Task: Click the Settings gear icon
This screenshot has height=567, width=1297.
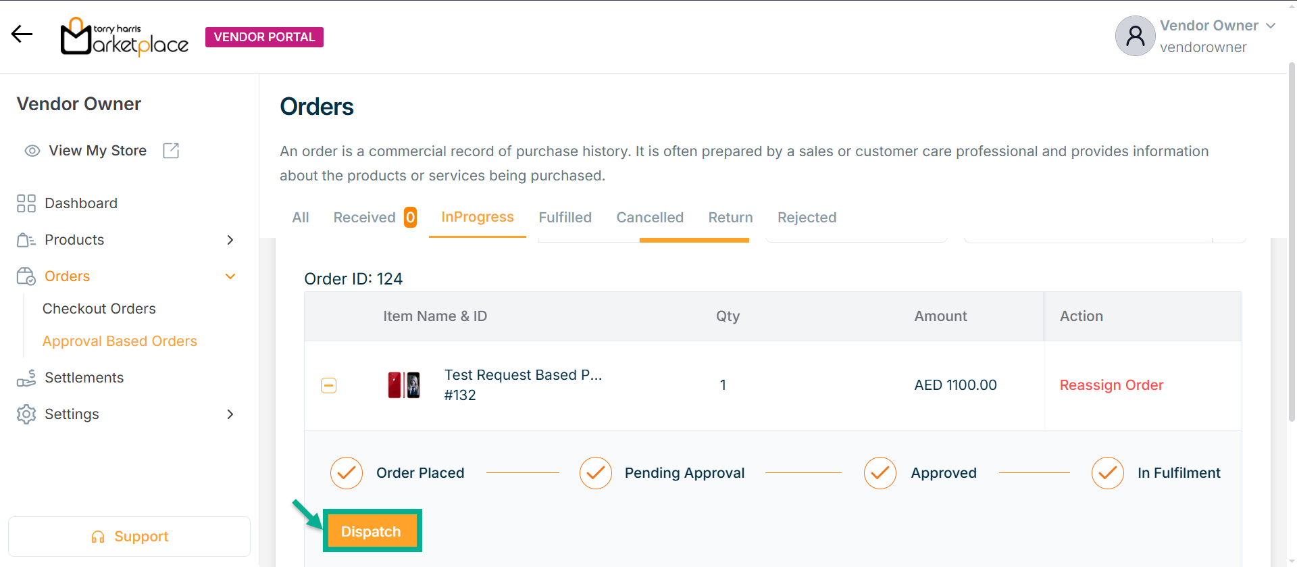Action: [26, 414]
